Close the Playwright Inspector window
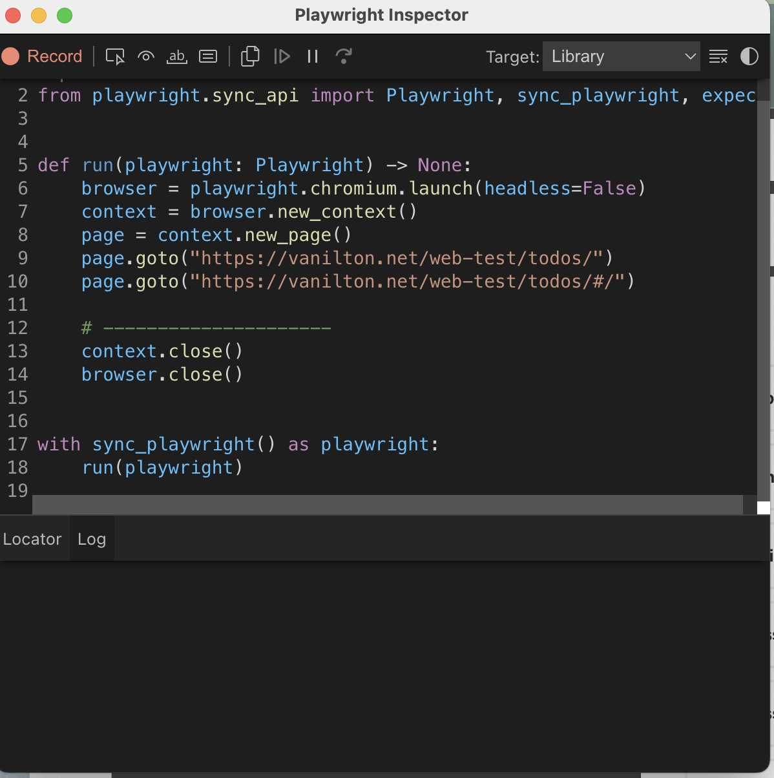The image size is (774, 778). click(13, 15)
